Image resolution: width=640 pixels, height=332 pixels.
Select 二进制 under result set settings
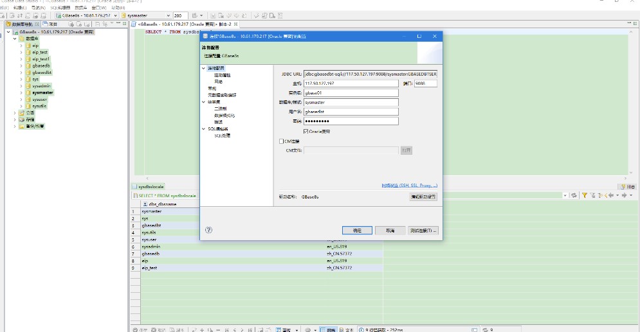click(221, 109)
